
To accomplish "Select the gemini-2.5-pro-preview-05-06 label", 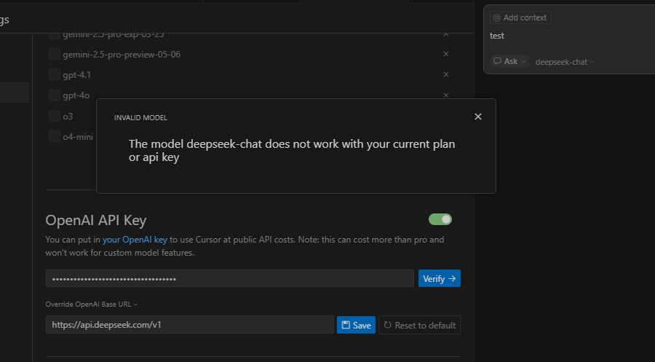I will point(122,55).
